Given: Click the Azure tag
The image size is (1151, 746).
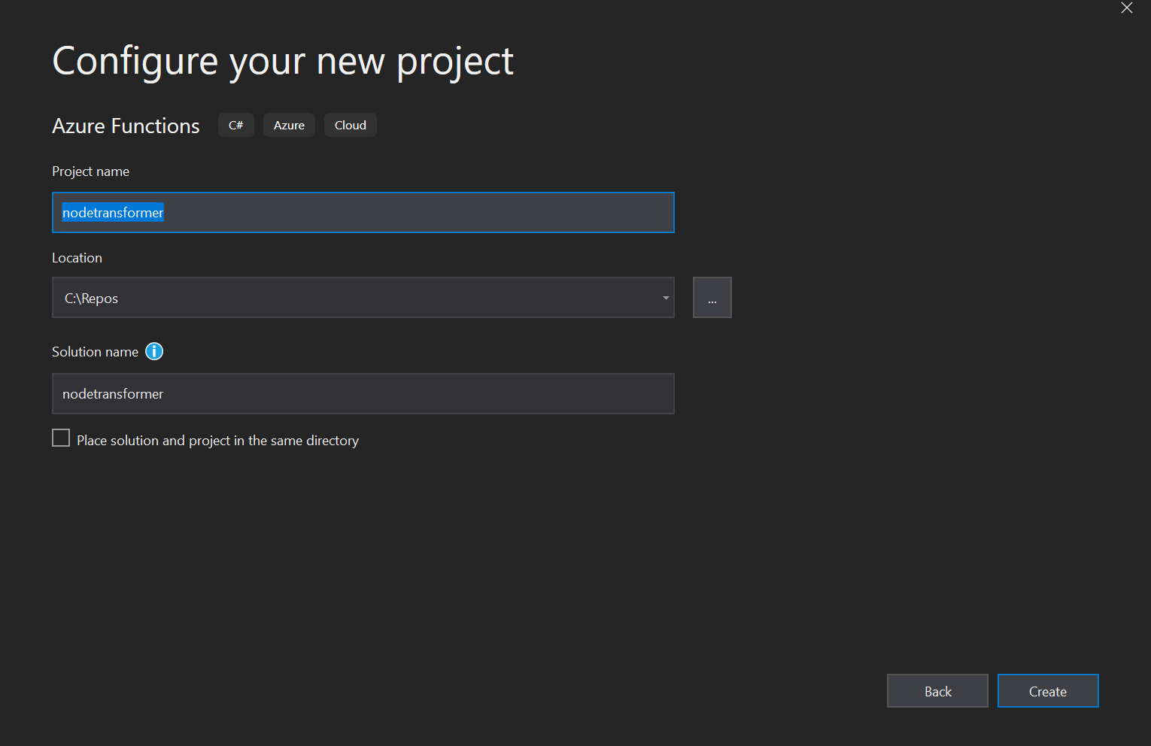Looking at the screenshot, I should pos(289,125).
